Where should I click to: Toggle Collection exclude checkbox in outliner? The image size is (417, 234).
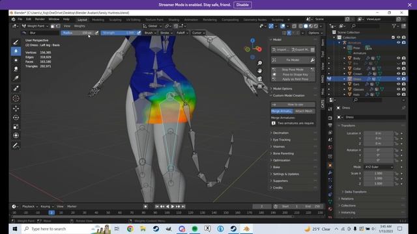[393, 38]
